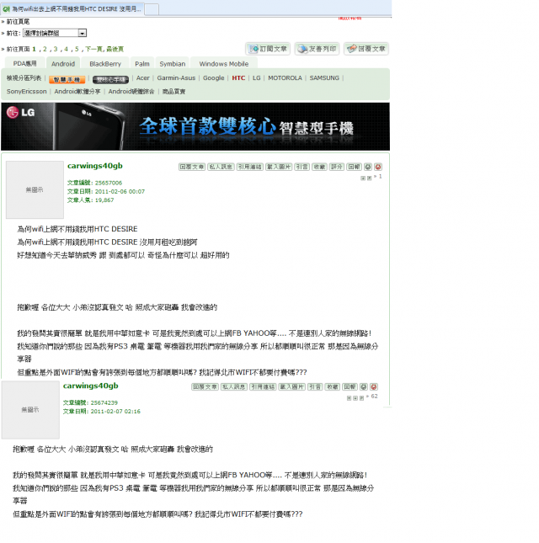The height and width of the screenshot is (543, 539).
Task: Click 私人訊息 on the first post
Action: coord(221,167)
